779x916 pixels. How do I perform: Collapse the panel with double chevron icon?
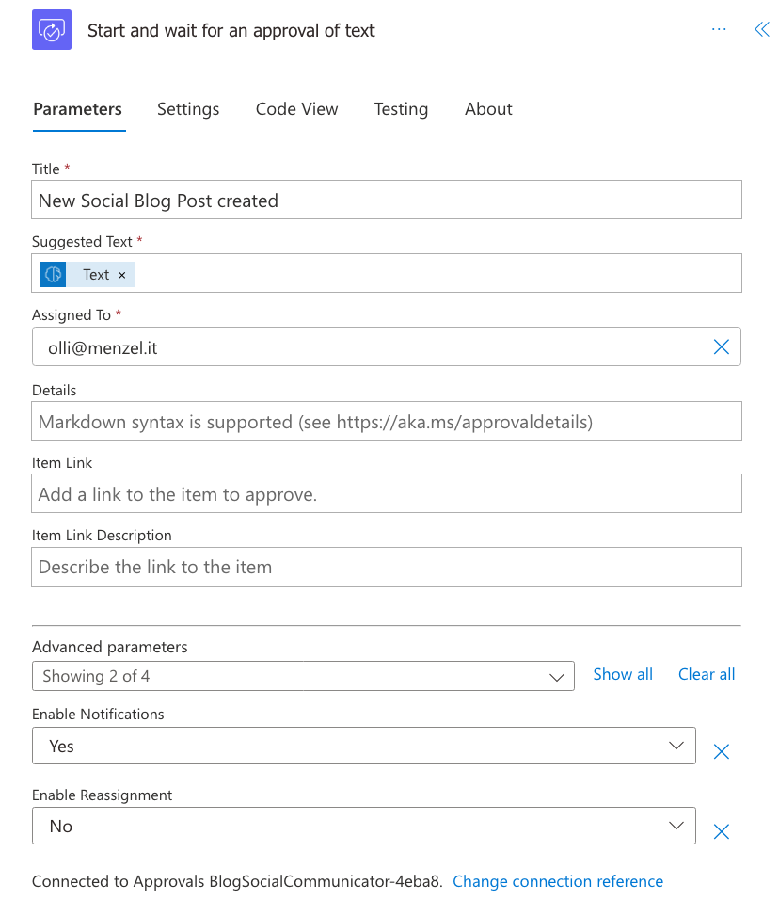(x=761, y=30)
